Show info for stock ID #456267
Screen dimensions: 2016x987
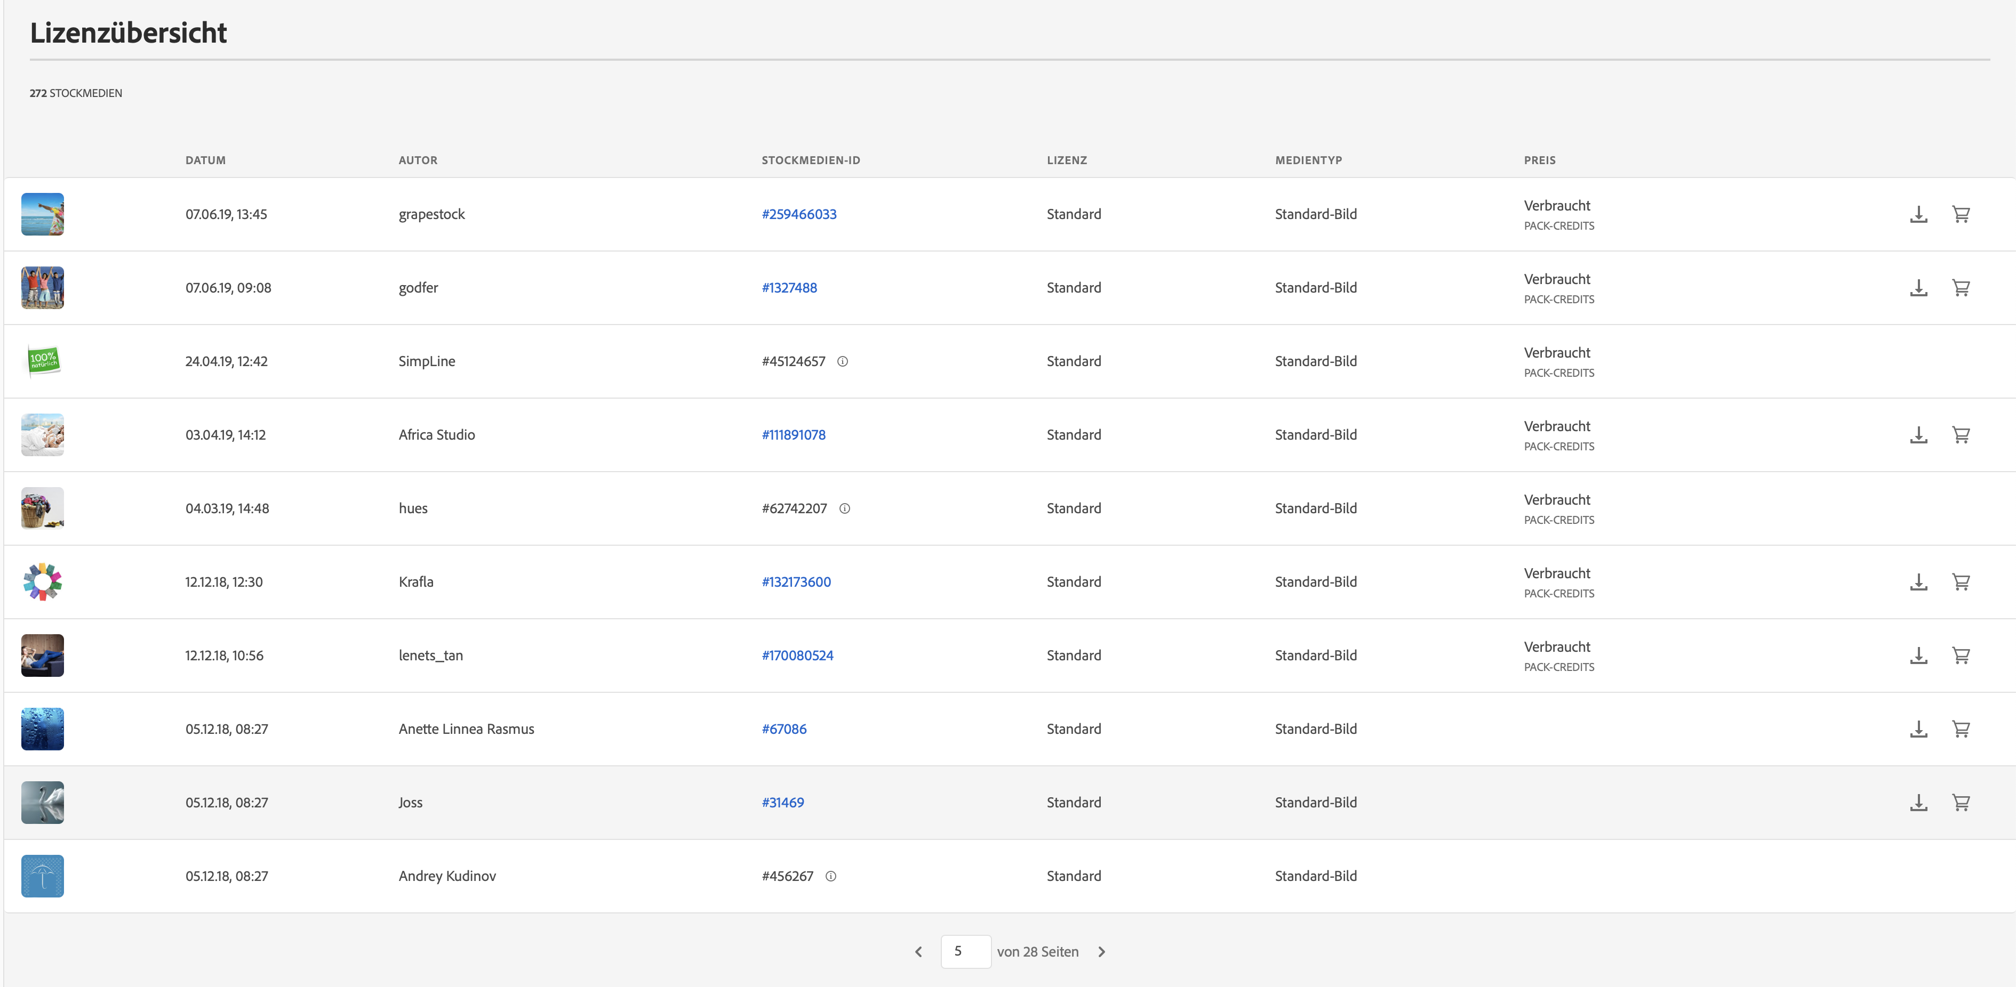(831, 876)
